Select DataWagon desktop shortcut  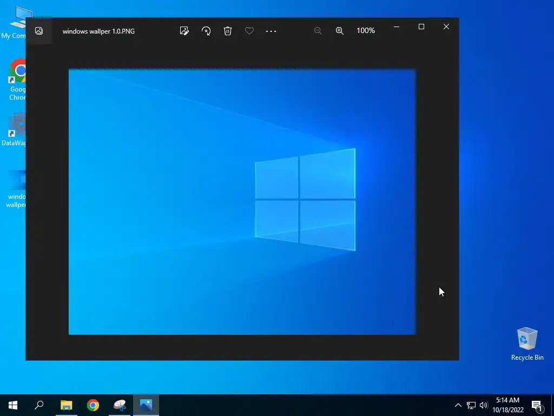(14, 129)
